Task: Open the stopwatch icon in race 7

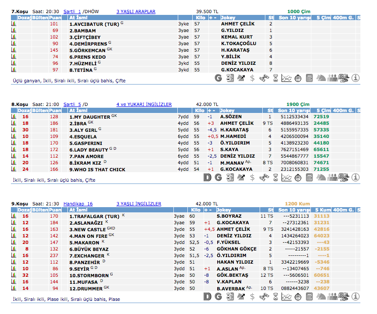Action: 298,78
